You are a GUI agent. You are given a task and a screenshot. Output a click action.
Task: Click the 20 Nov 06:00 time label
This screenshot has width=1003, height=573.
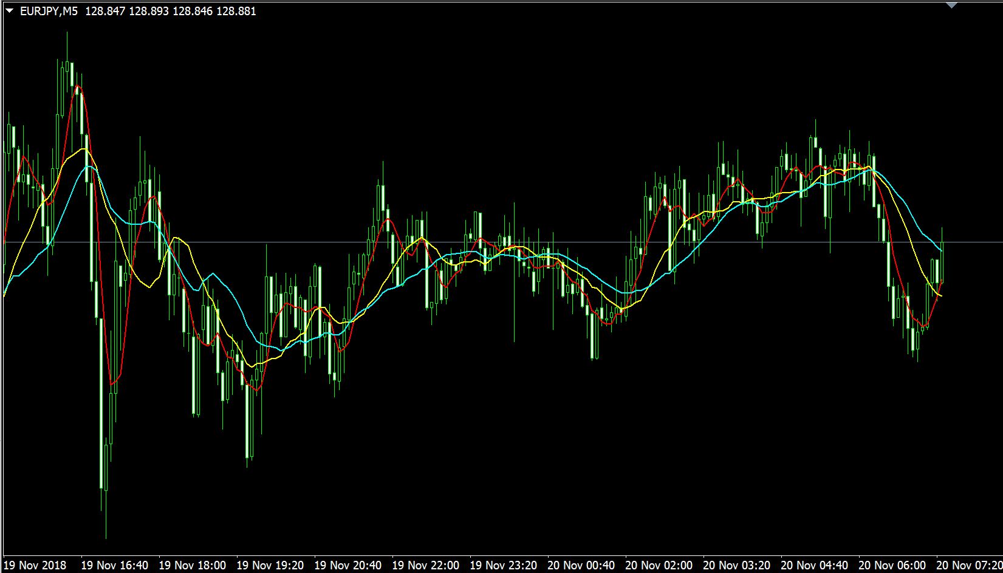(x=892, y=565)
